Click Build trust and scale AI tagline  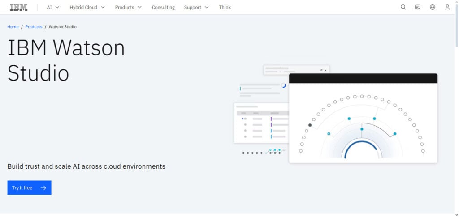point(87,166)
